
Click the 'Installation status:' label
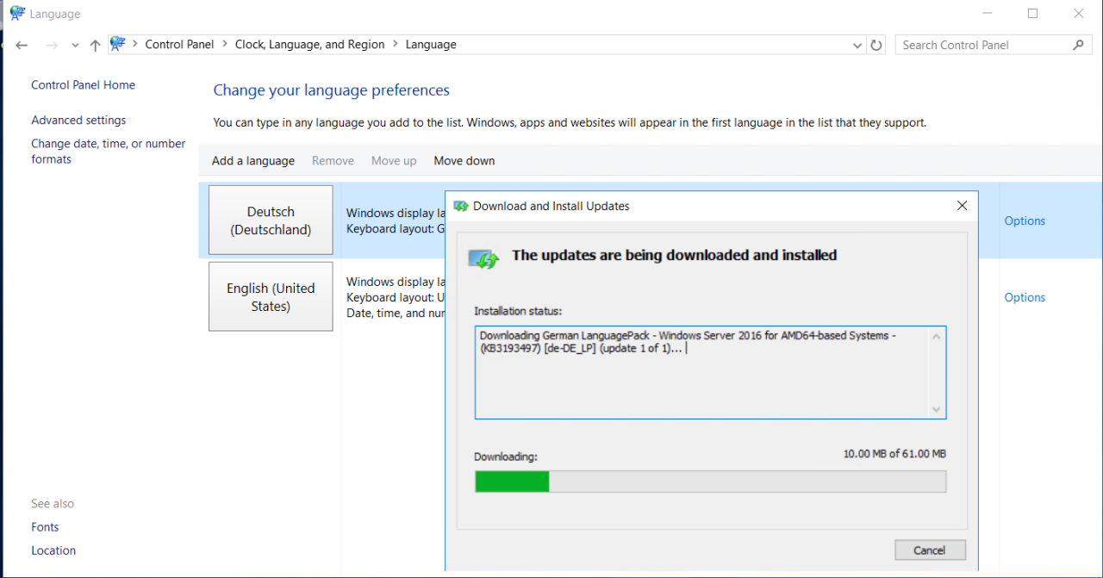[x=518, y=311]
